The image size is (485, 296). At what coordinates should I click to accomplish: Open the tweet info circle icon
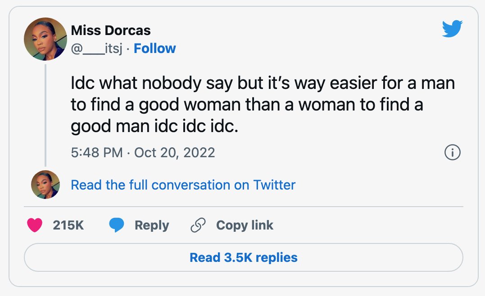452,152
